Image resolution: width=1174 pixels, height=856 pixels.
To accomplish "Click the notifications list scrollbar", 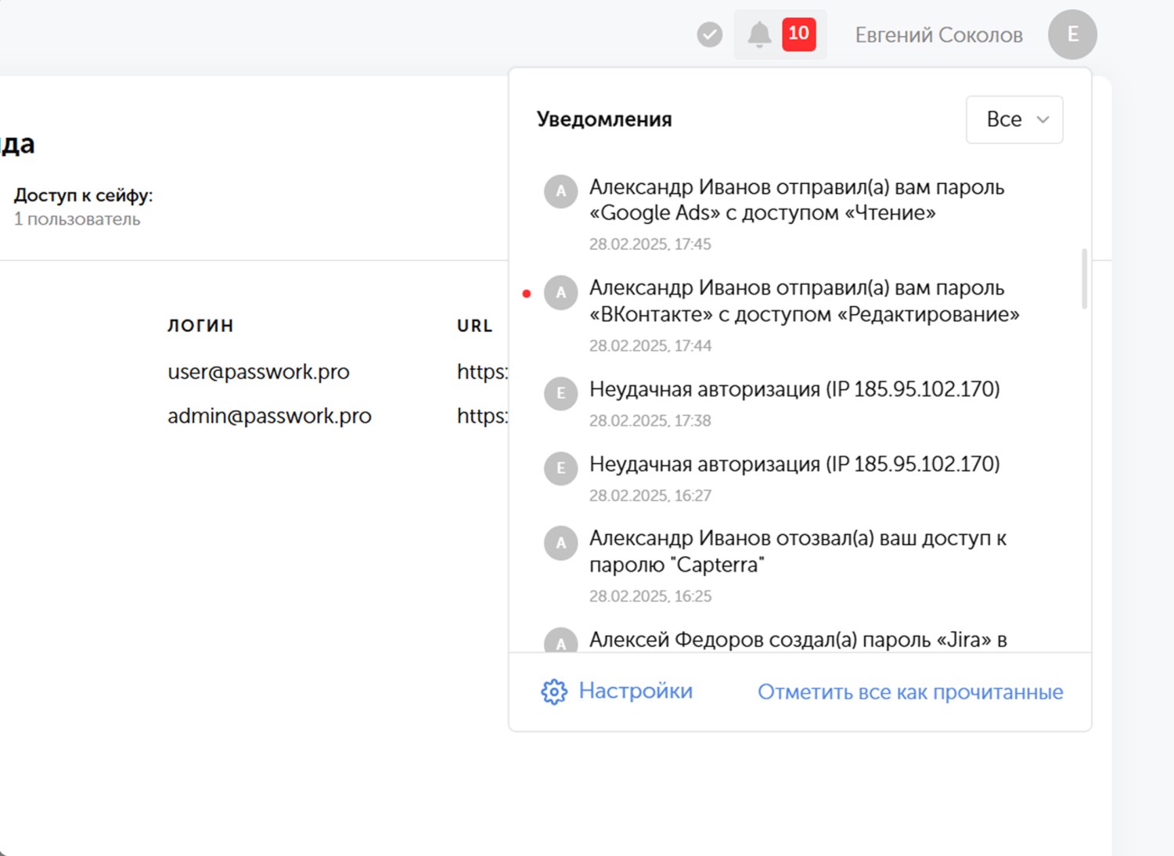I will point(1084,279).
